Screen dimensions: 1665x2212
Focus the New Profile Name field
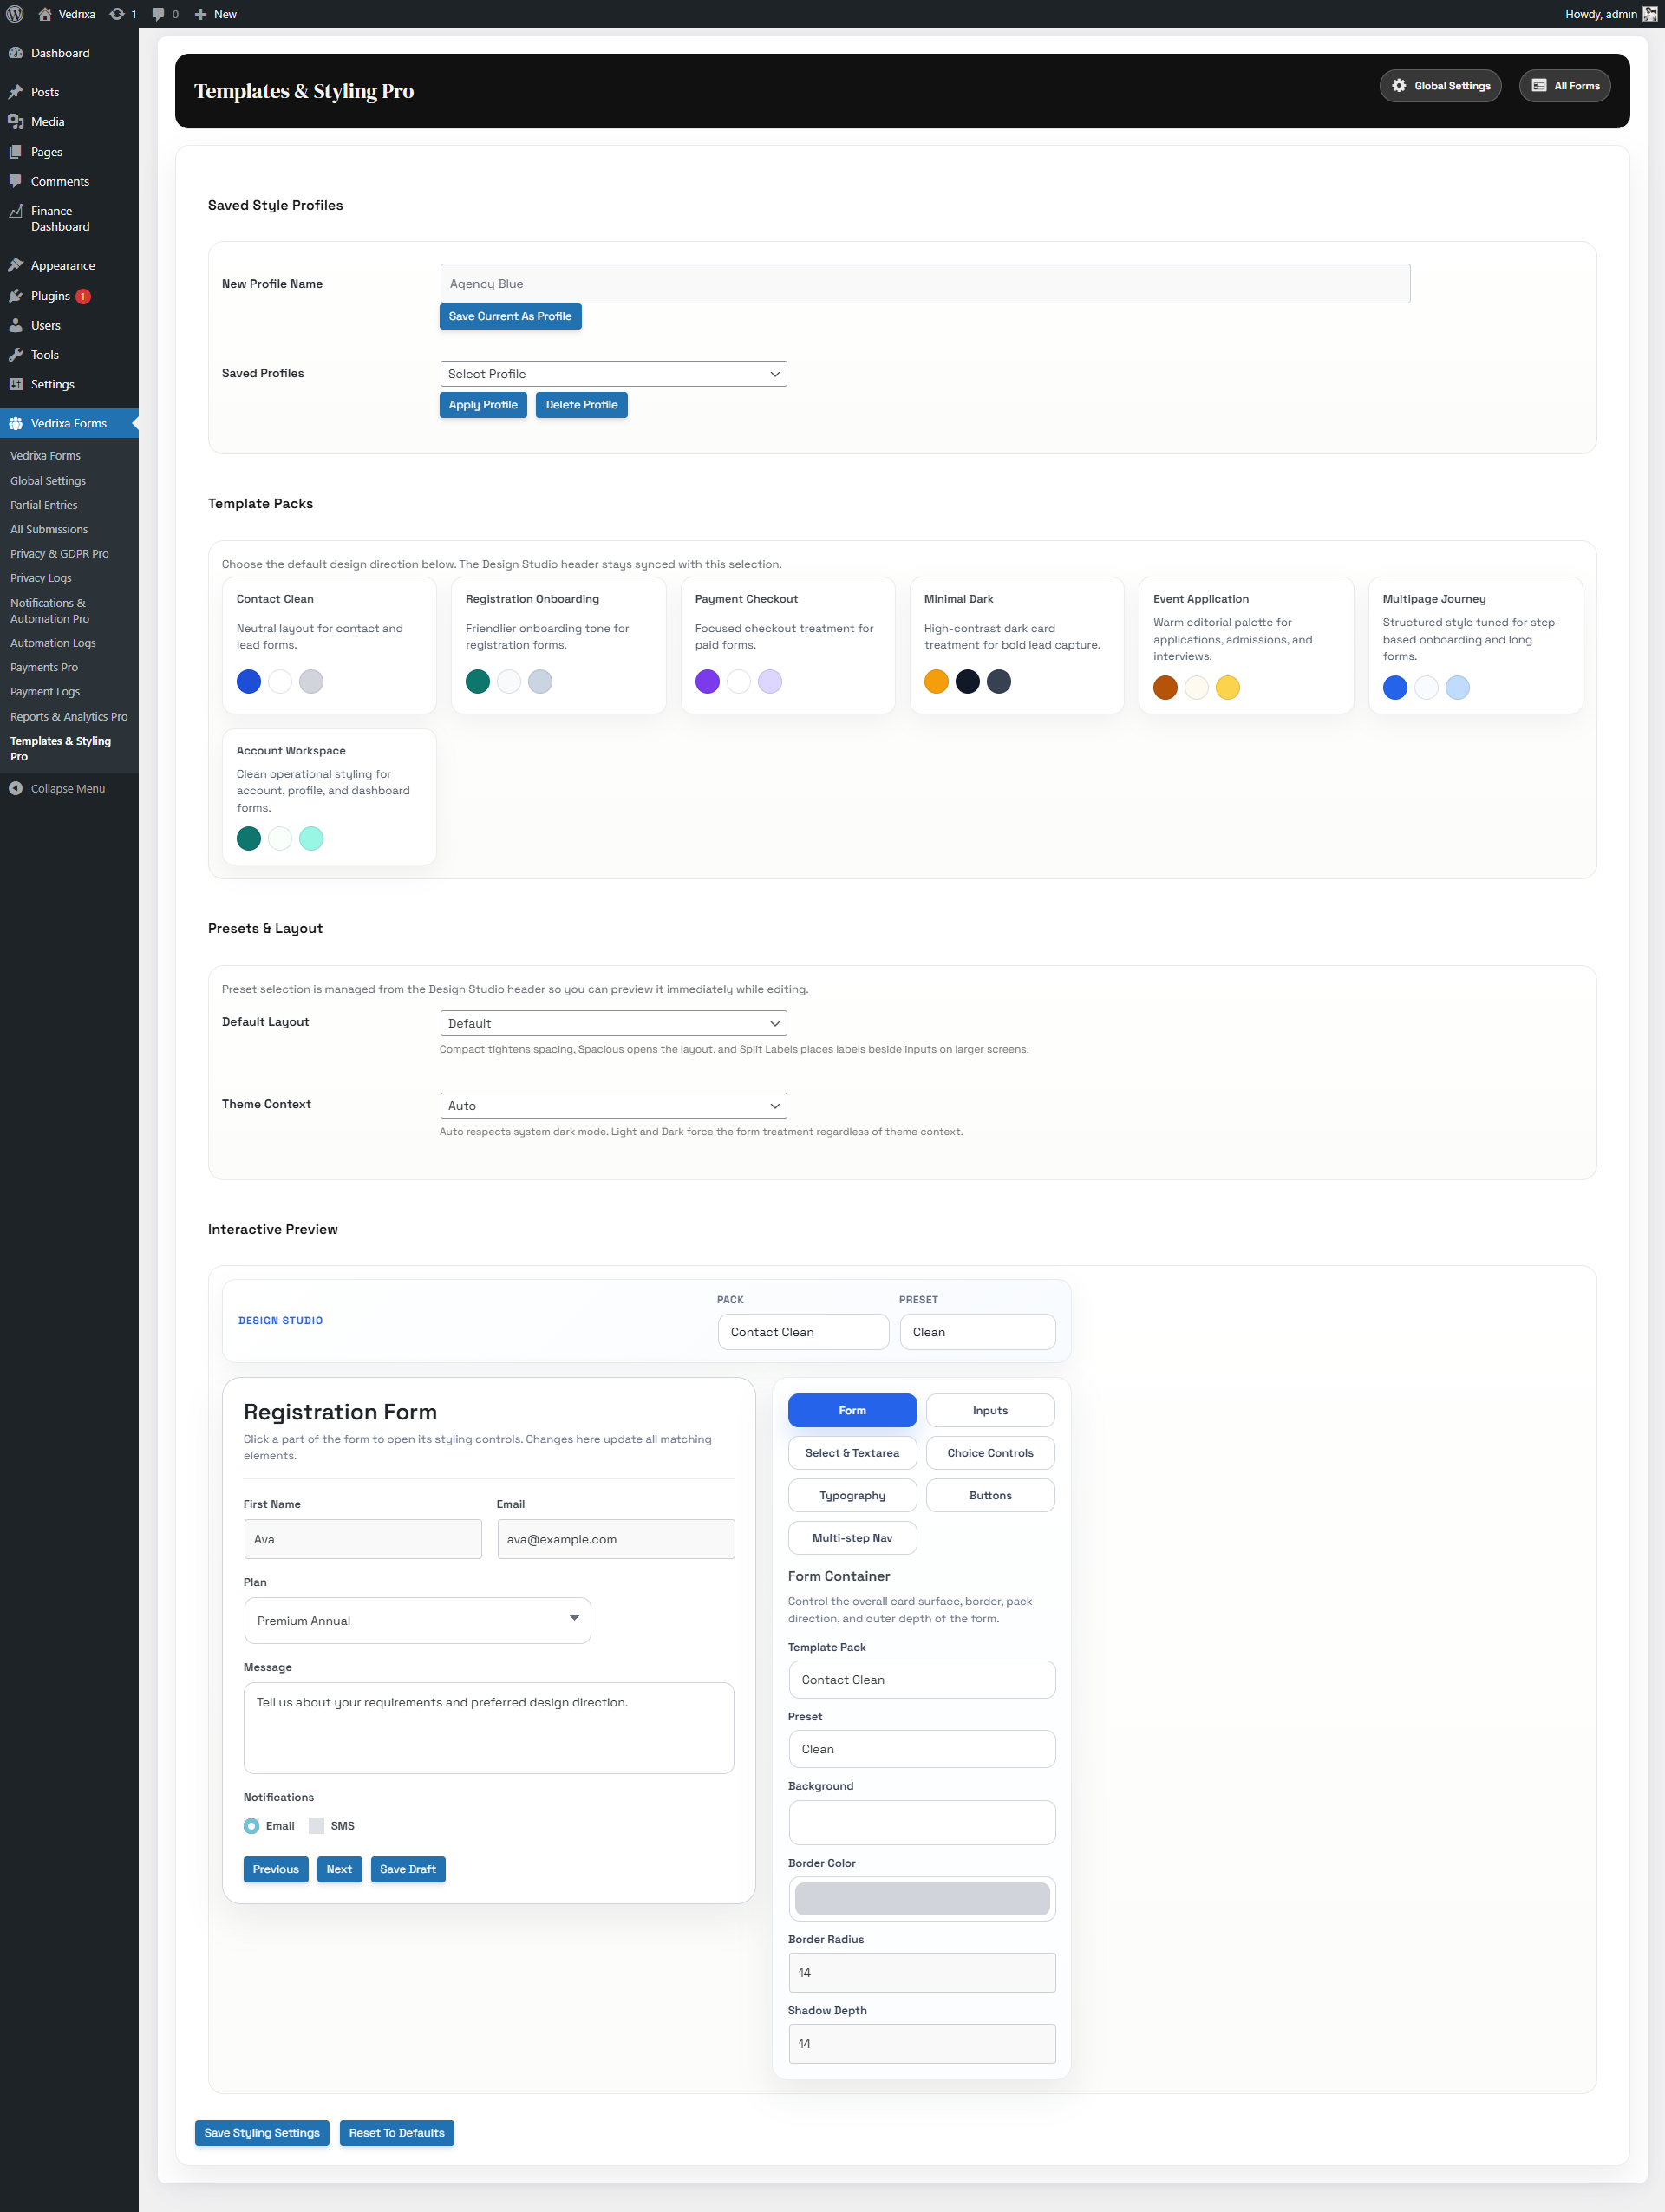(x=925, y=284)
